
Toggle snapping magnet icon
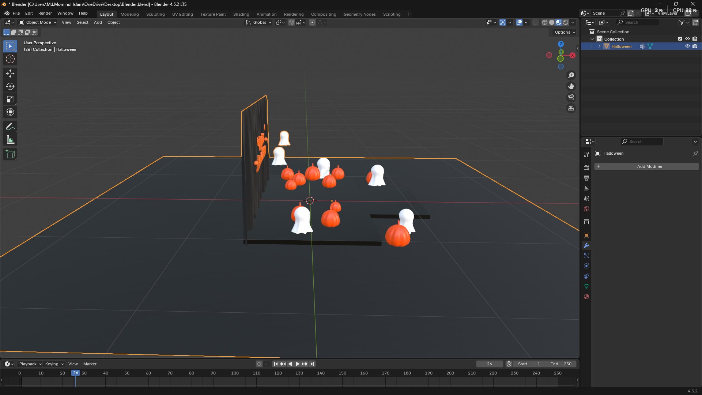pos(291,22)
